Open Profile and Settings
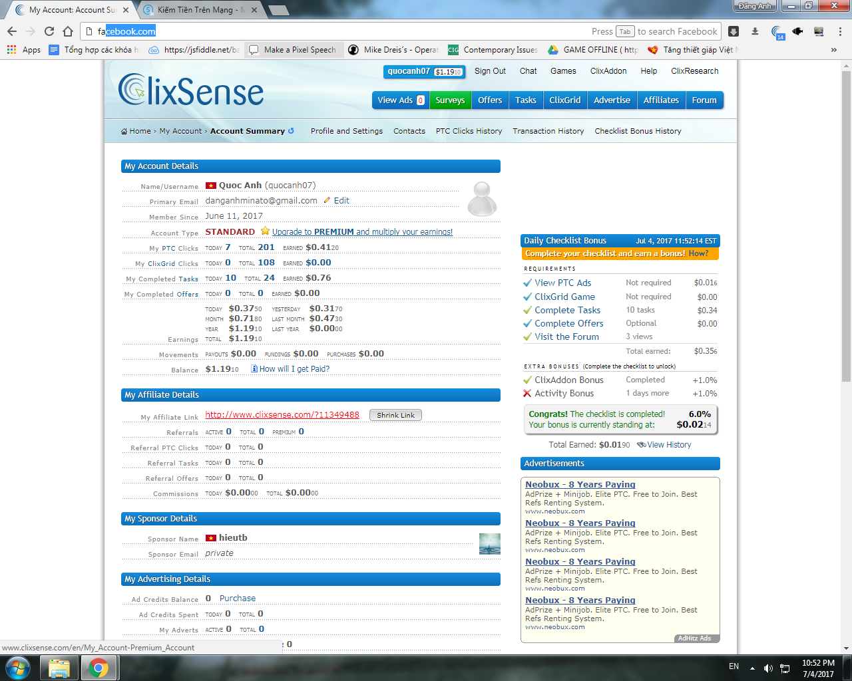Image resolution: width=852 pixels, height=681 pixels. point(347,131)
